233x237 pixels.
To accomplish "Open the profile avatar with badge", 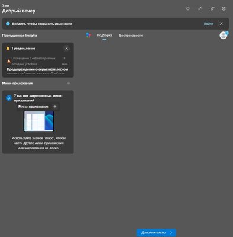I will coord(224,36).
